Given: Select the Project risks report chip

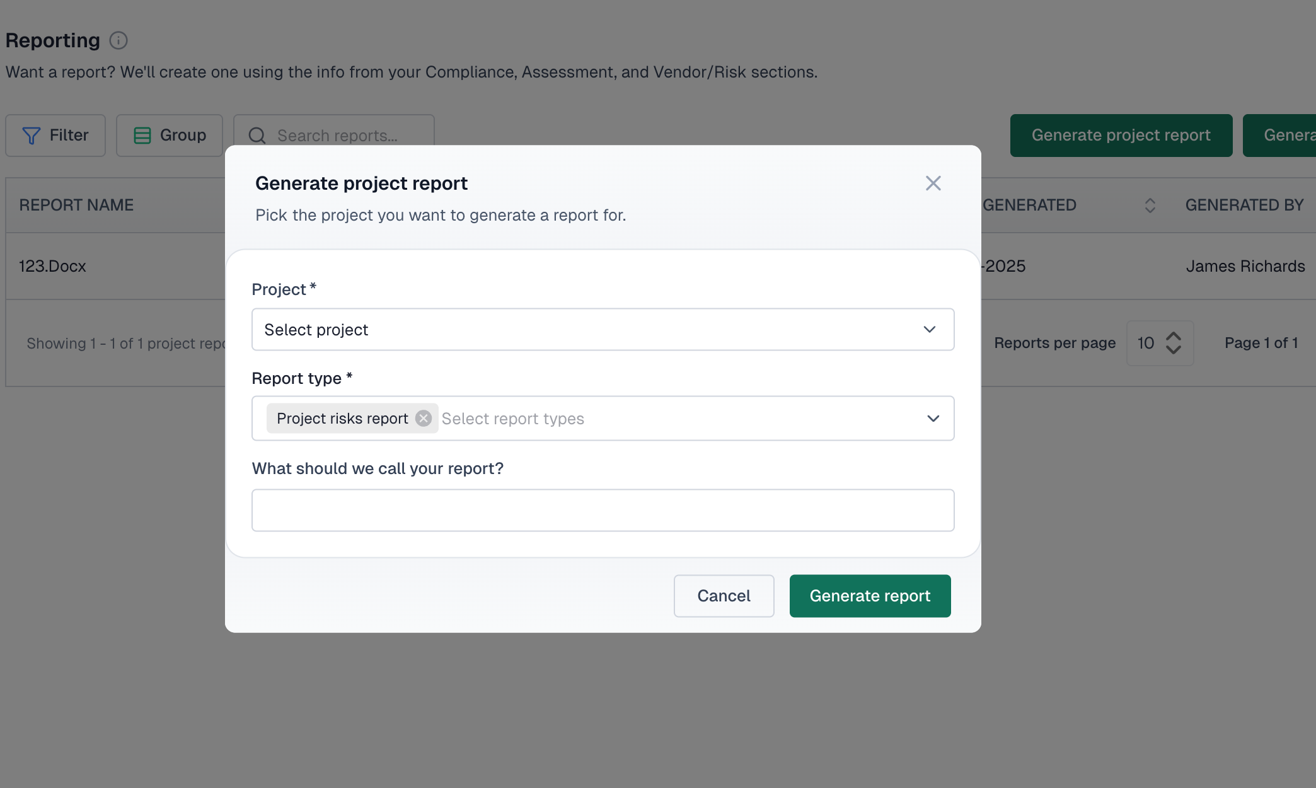Looking at the screenshot, I should [x=342, y=418].
